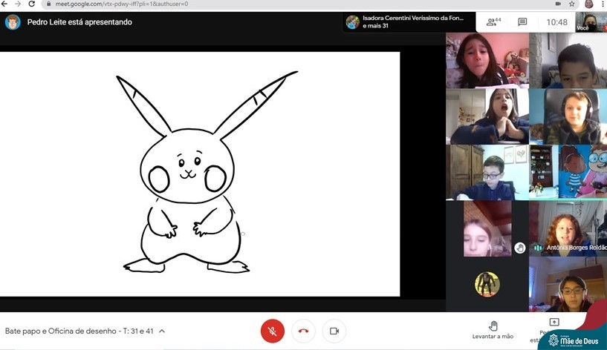Click the present screen icon
Viewport: 607px width, 350px height.
(554, 323)
